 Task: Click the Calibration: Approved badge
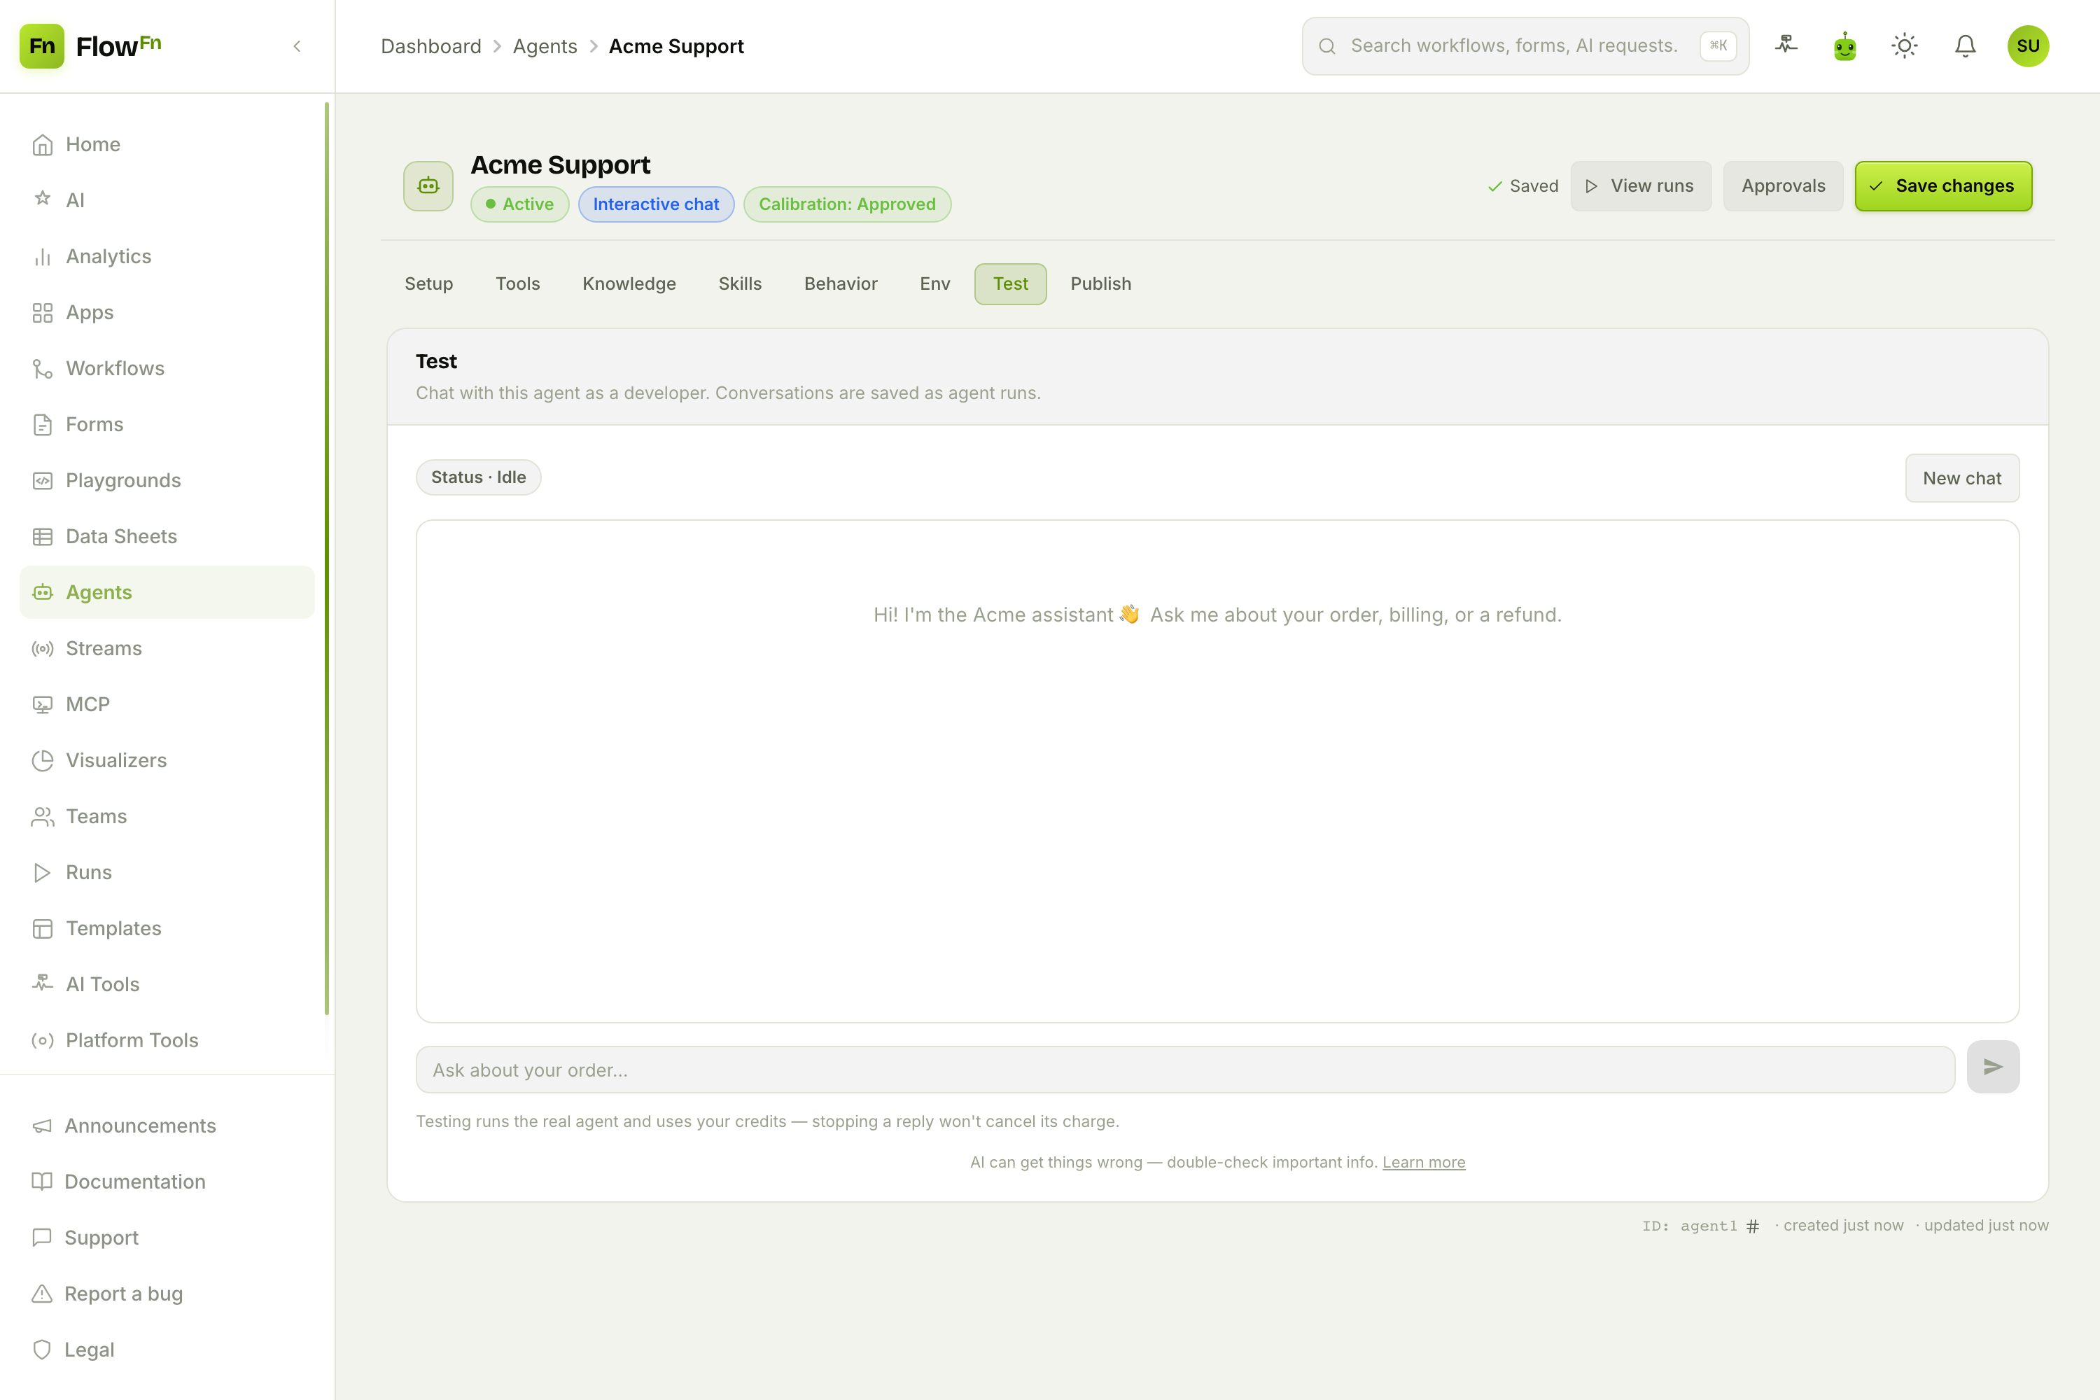click(x=847, y=204)
